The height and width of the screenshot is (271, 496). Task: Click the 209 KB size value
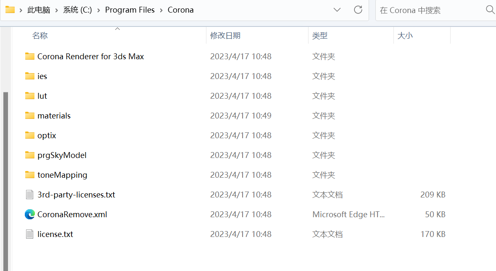[433, 195]
